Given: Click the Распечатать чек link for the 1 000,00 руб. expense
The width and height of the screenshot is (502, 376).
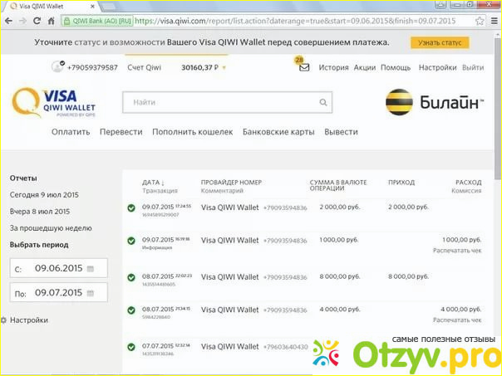Looking at the screenshot, I should tap(456, 250).
